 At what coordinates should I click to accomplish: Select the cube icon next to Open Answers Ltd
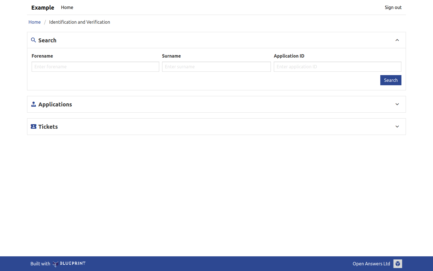tap(397, 263)
